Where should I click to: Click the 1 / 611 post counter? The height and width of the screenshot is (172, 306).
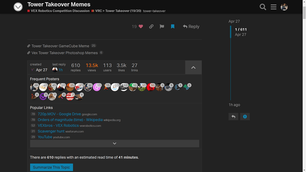pos(241,29)
